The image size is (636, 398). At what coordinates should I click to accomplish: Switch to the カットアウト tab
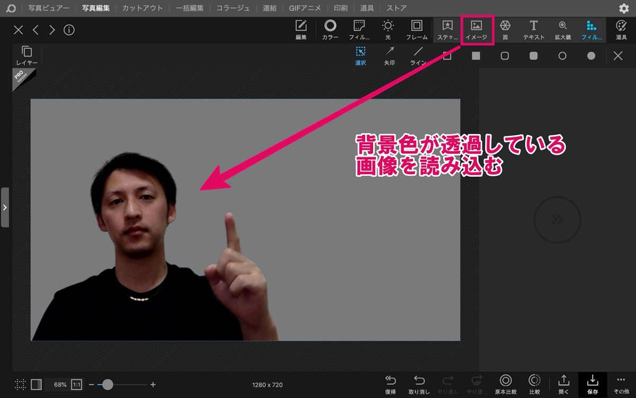pyautogui.click(x=143, y=8)
